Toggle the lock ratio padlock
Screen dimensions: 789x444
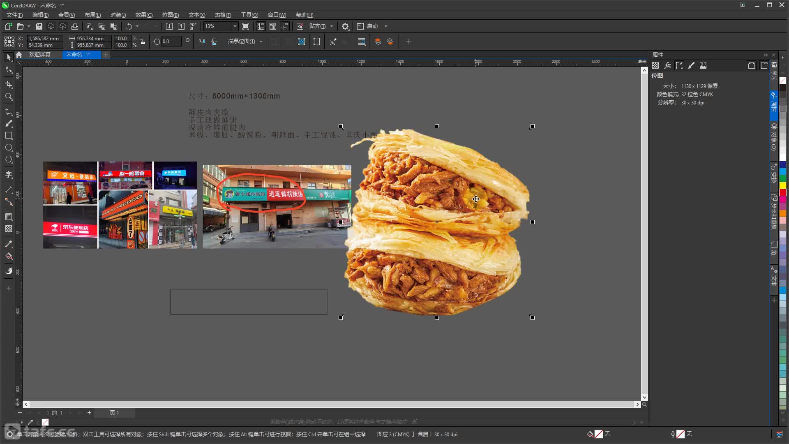pos(143,42)
